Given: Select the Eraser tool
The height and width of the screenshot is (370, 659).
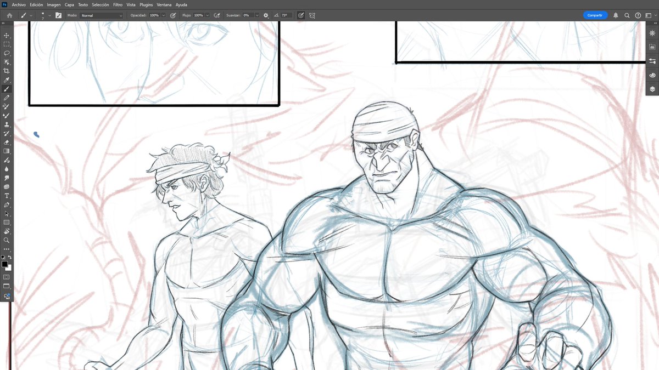Looking at the screenshot, I should tap(7, 142).
